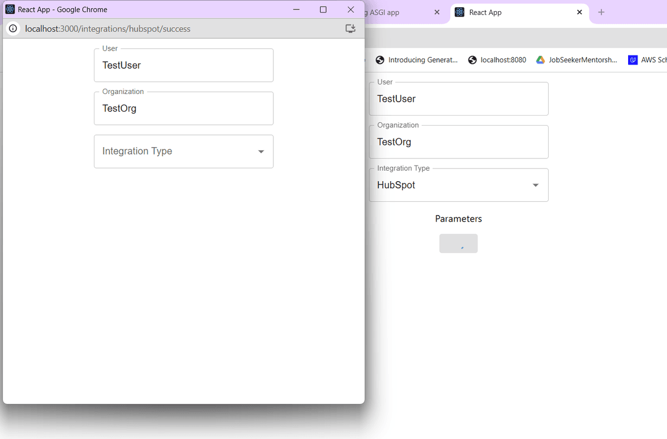Click the TestOrg Organization field in main window
This screenshot has height=439, width=667.
[x=459, y=142]
